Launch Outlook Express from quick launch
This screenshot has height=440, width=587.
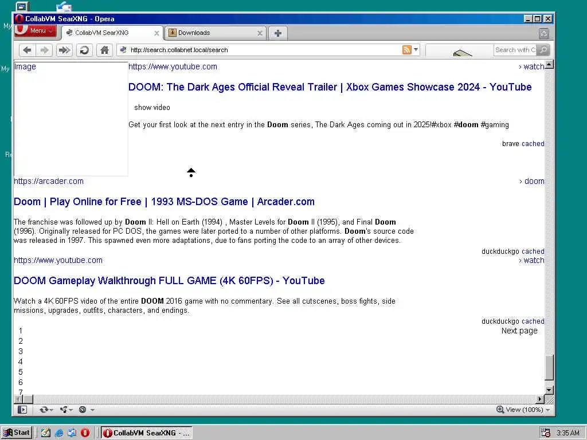(x=72, y=433)
